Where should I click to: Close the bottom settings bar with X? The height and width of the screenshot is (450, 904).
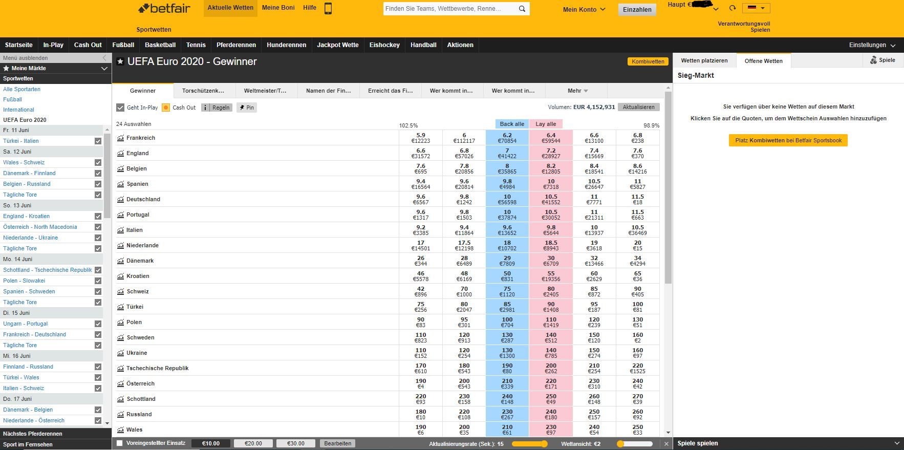click(666, 444)
